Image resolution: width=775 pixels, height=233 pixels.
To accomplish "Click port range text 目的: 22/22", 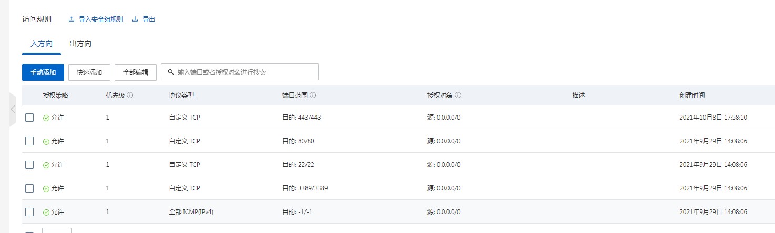I will click(298, 165).
